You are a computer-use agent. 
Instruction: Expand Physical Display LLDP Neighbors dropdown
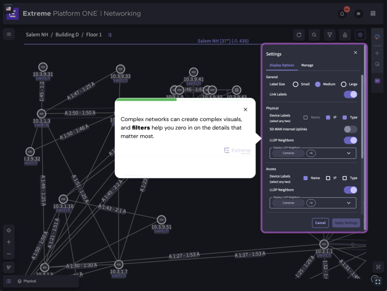click(x=349, y=153)
